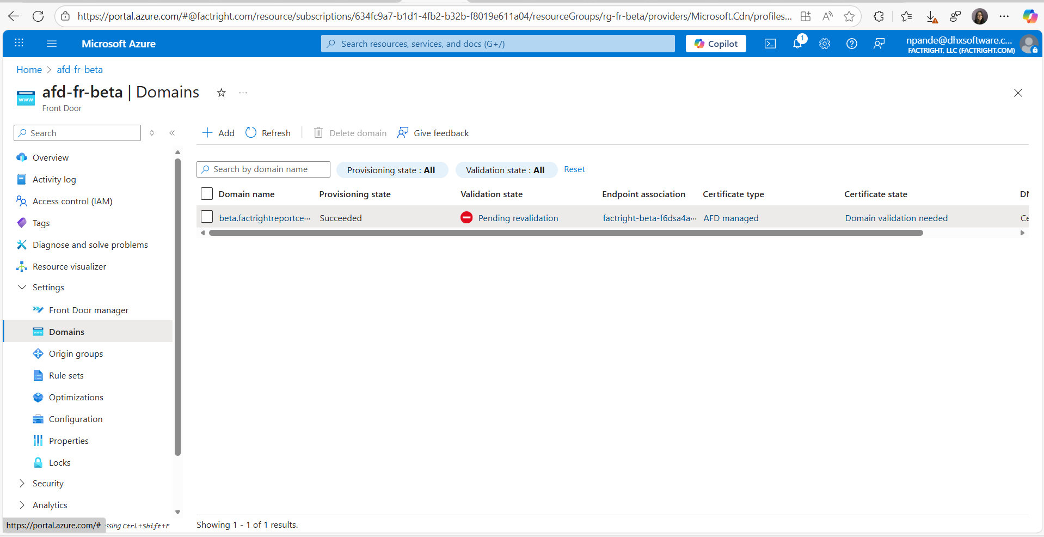Open Configuration settings
Image resolution: width=1044 pixels, height=537 pixels.
point(76,419)
